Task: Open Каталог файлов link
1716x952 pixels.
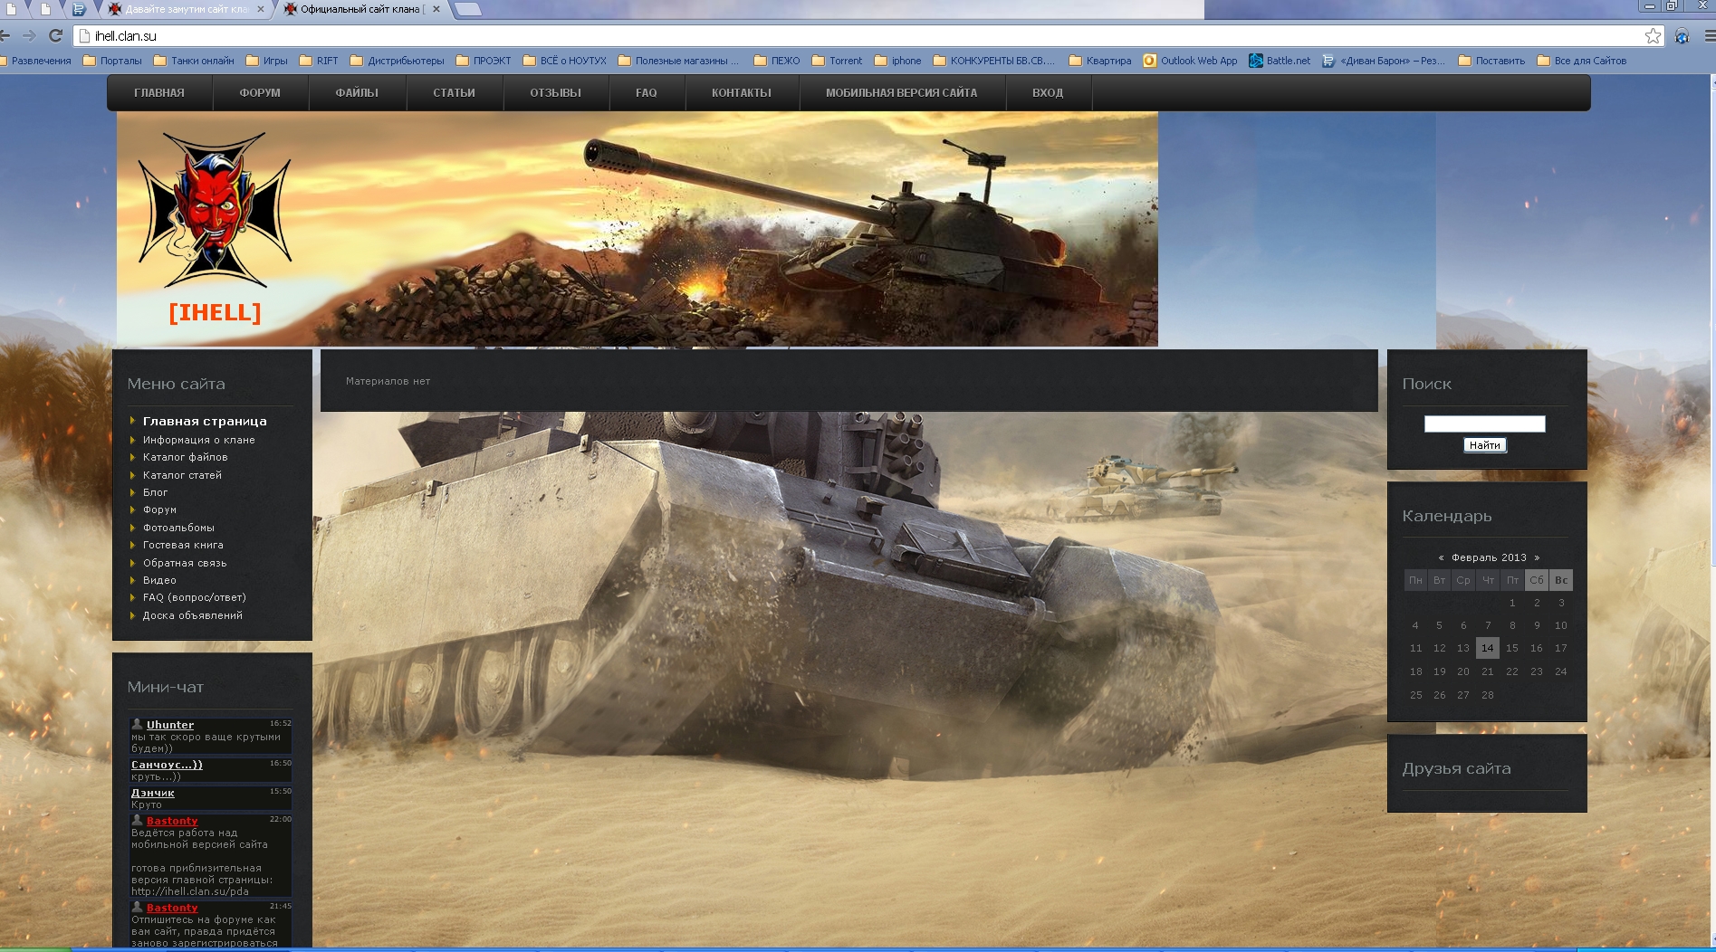Action: coord(185,457)
